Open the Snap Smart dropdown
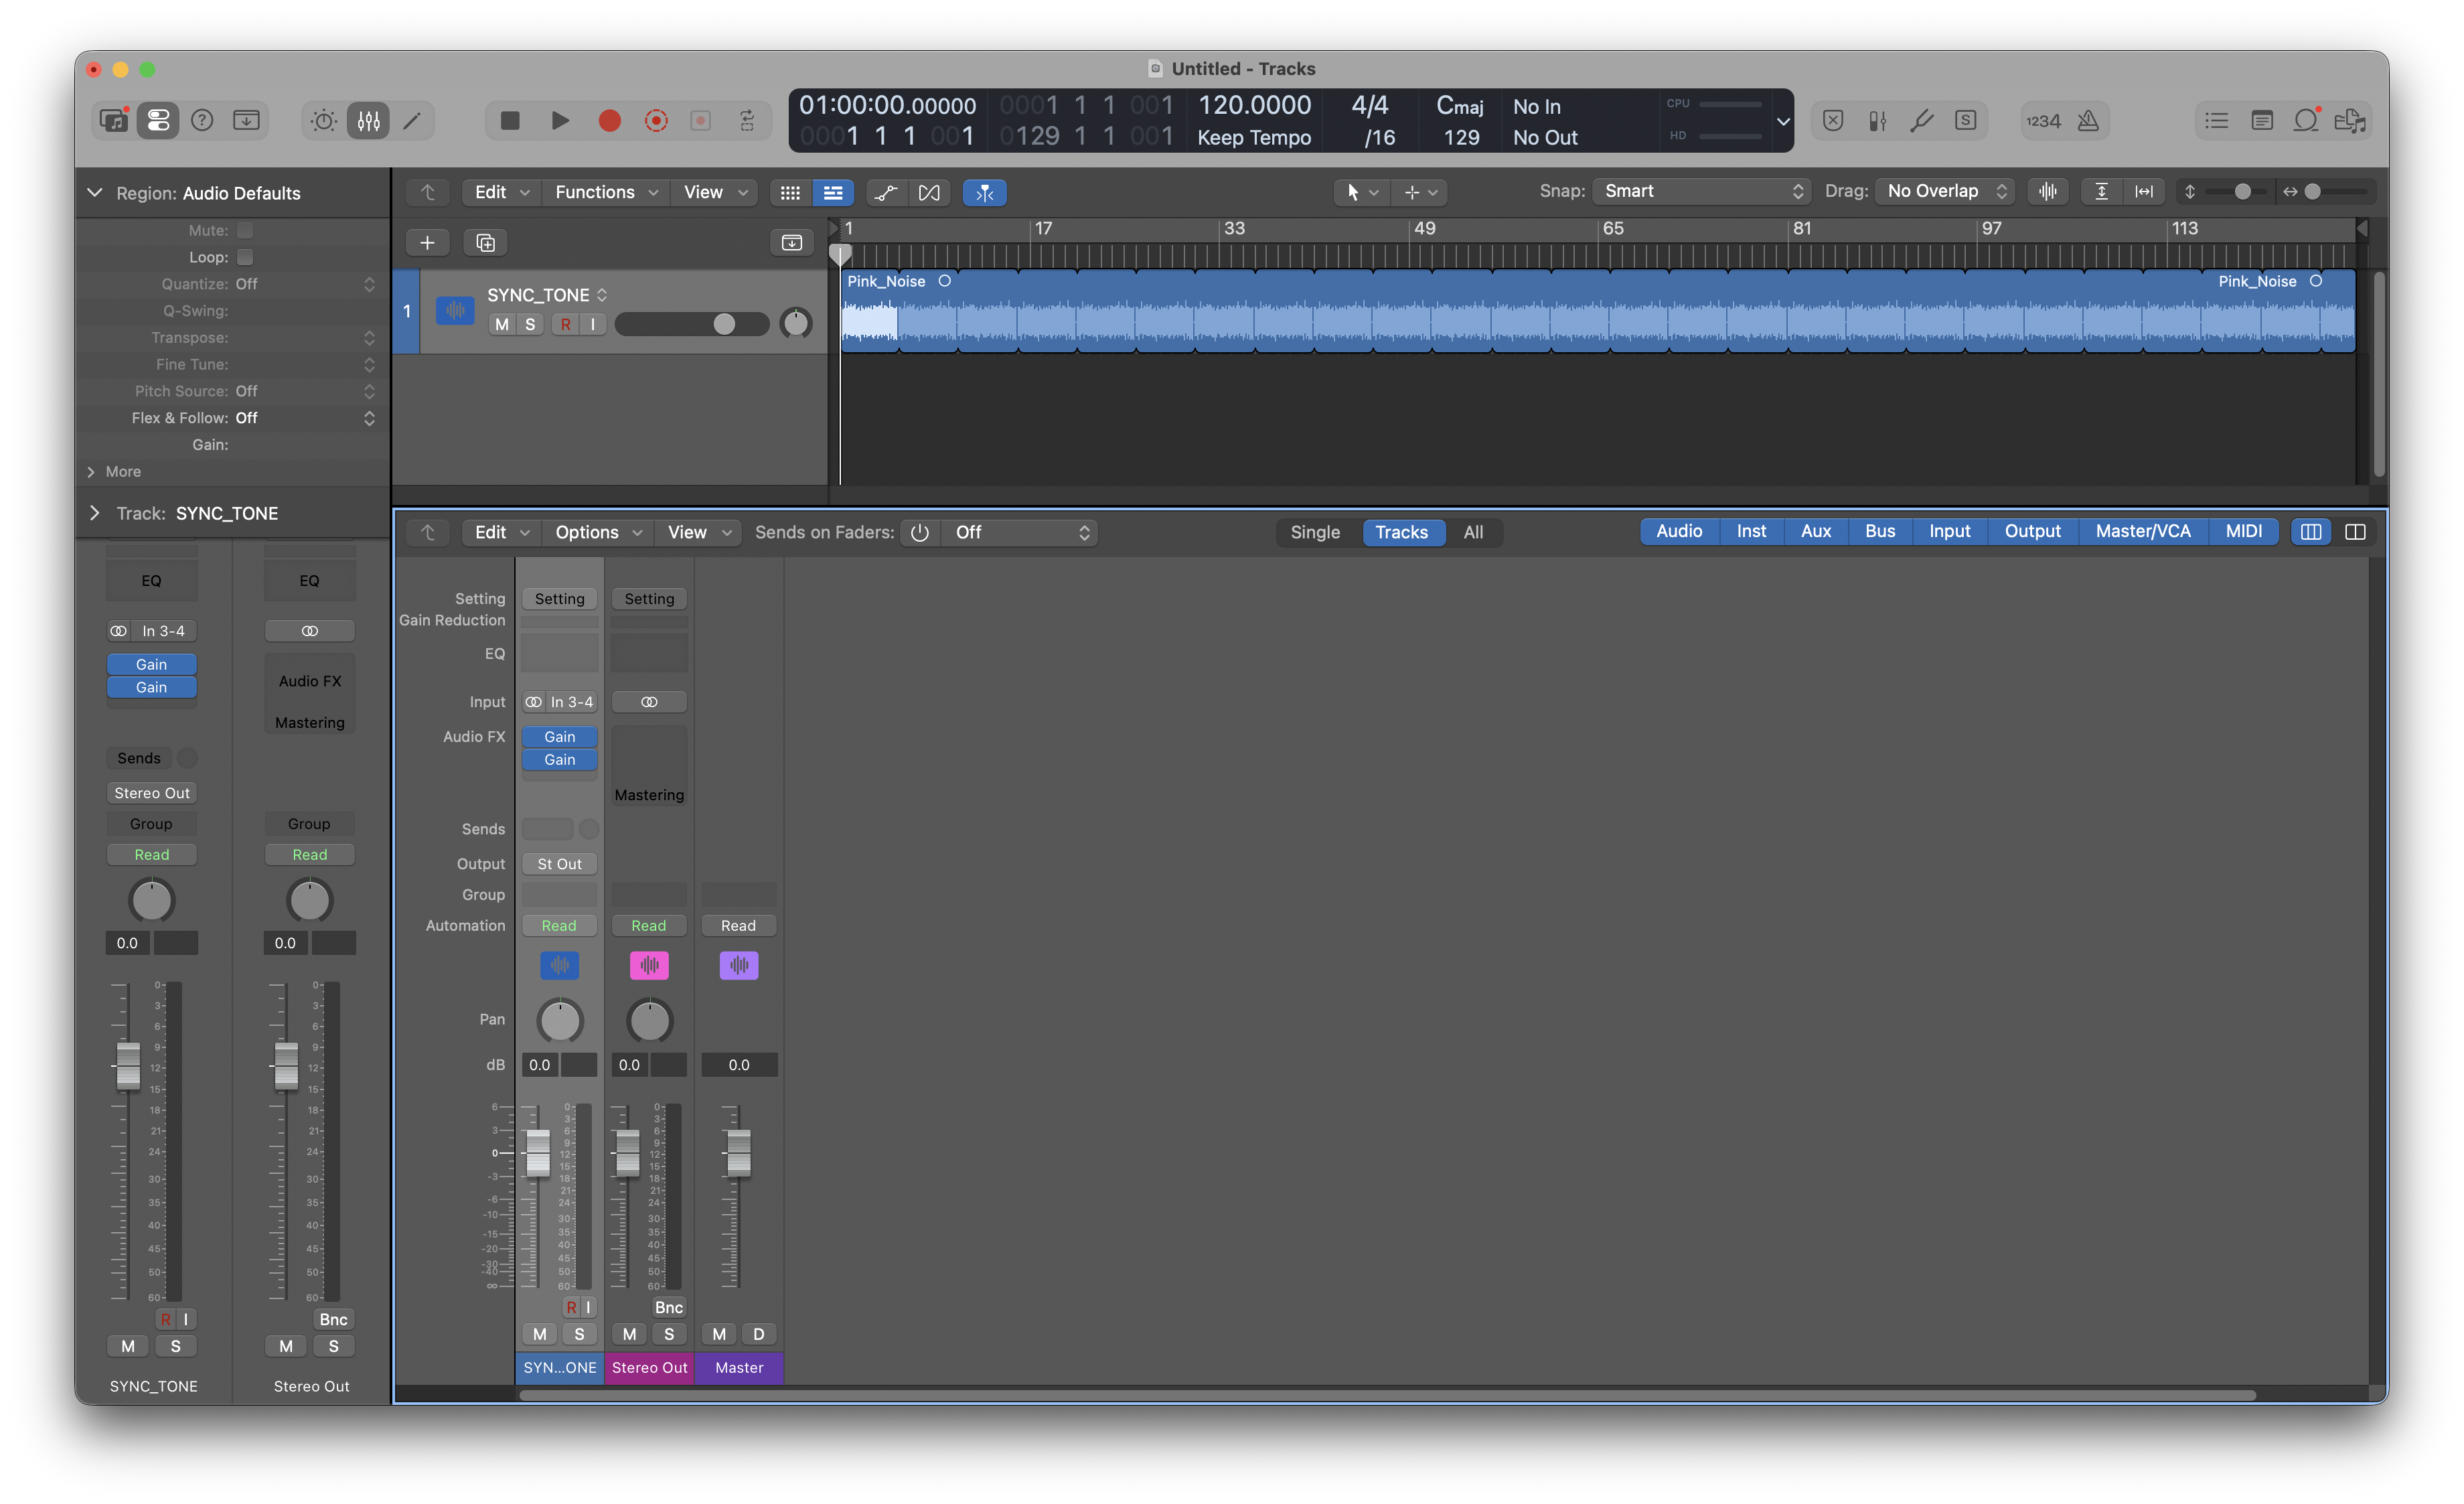Viewport: 2464px width, 1504px height. coord(1702,191)
